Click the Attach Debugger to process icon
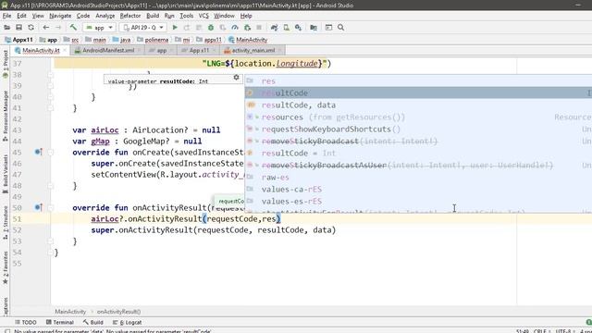592x333 pixels. coord(247,28)
